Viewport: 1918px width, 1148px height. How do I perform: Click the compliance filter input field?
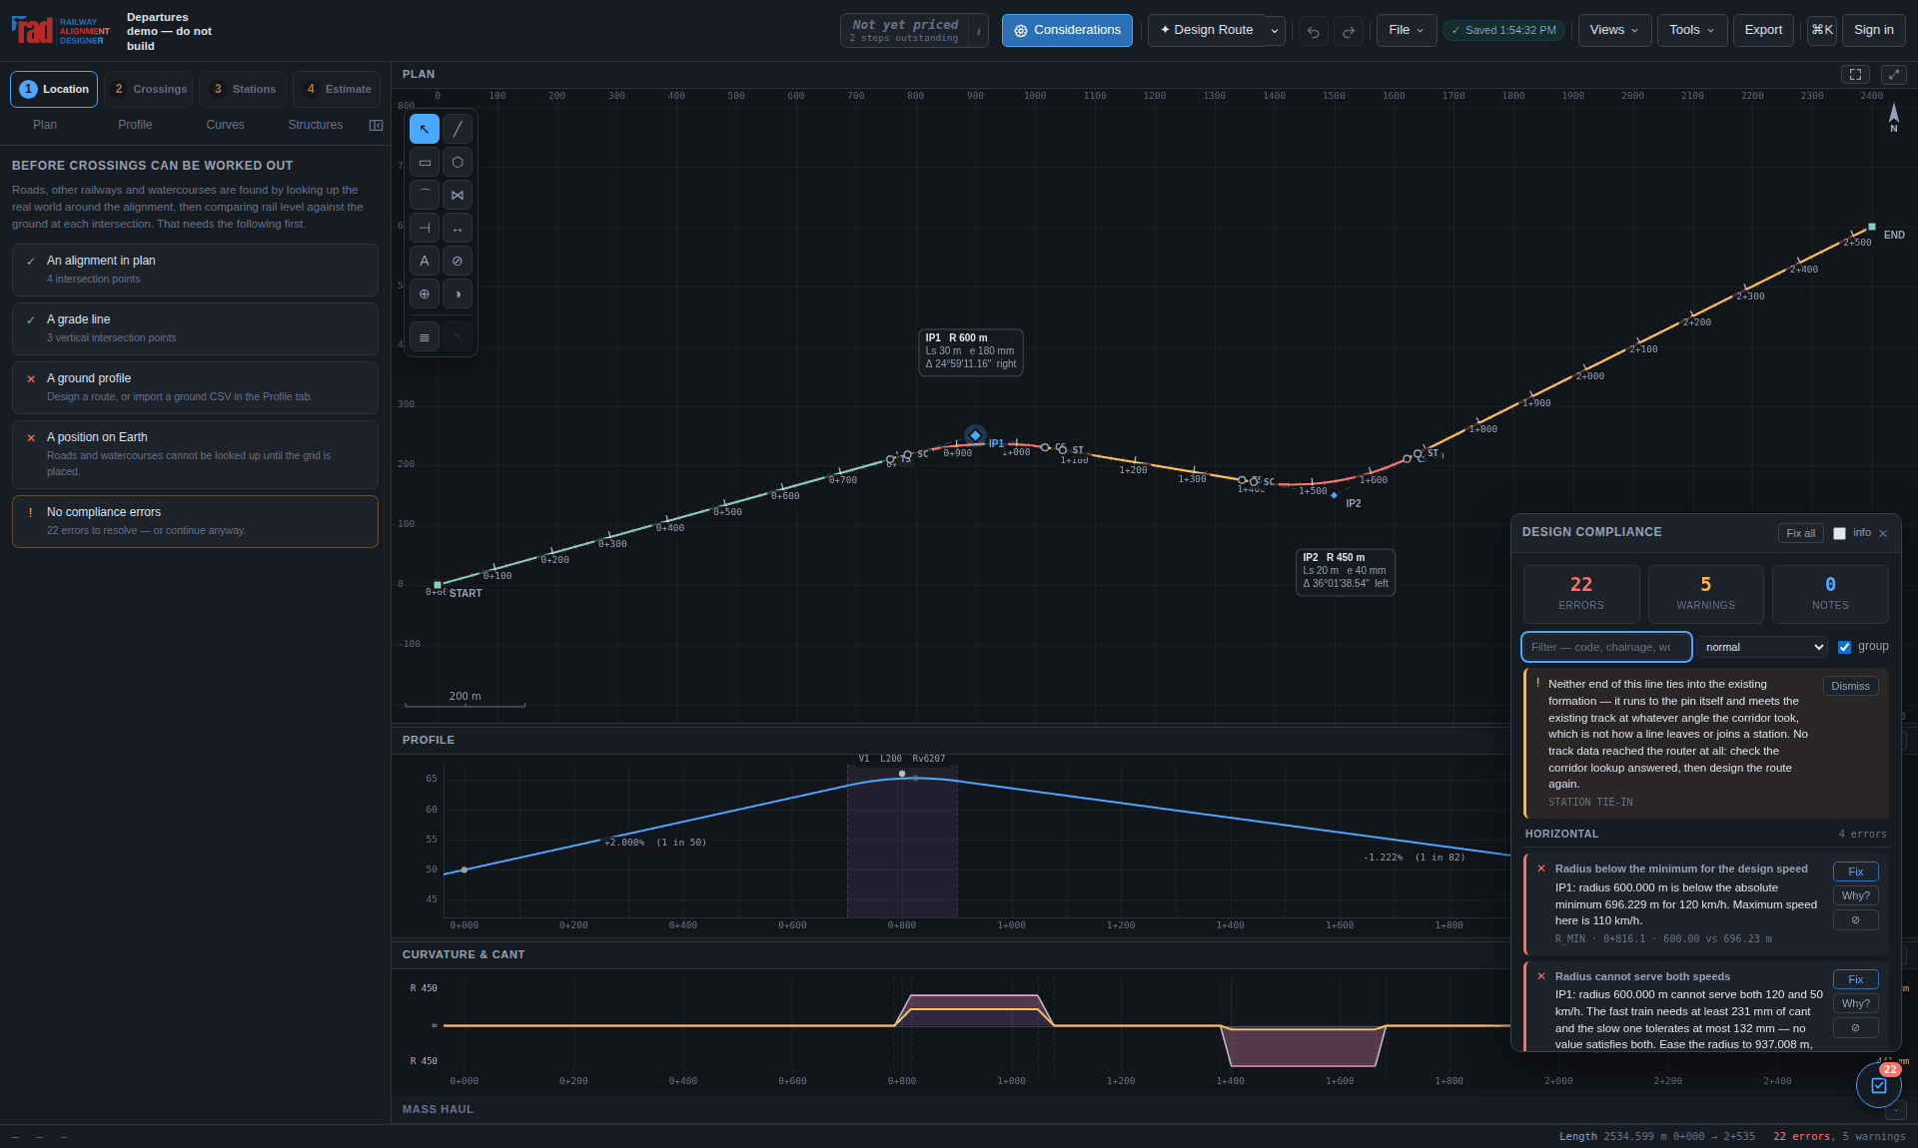(x=1606, y=647)
